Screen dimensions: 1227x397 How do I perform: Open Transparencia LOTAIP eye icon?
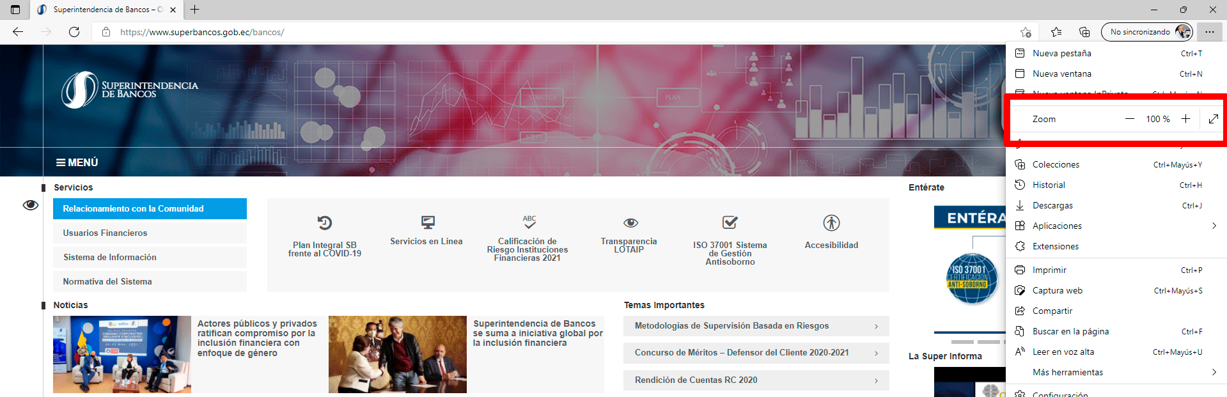(x=630, y=222)
